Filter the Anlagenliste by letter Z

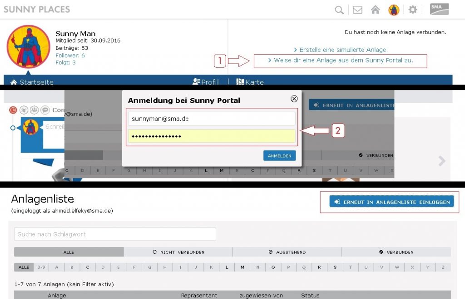443,267
